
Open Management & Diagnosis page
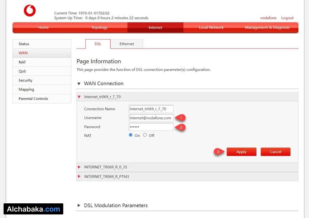(x=268, y=27)
